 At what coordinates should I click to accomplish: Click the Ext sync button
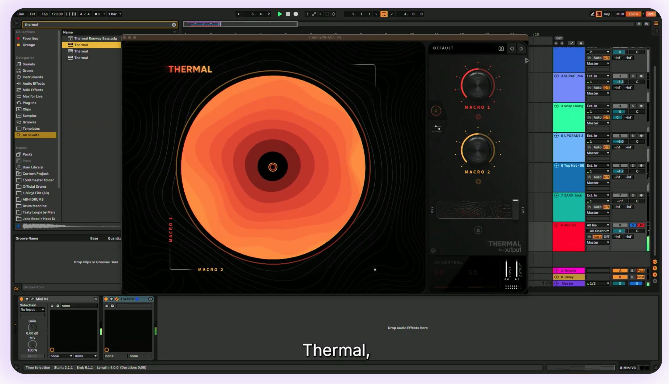[32, 14]
